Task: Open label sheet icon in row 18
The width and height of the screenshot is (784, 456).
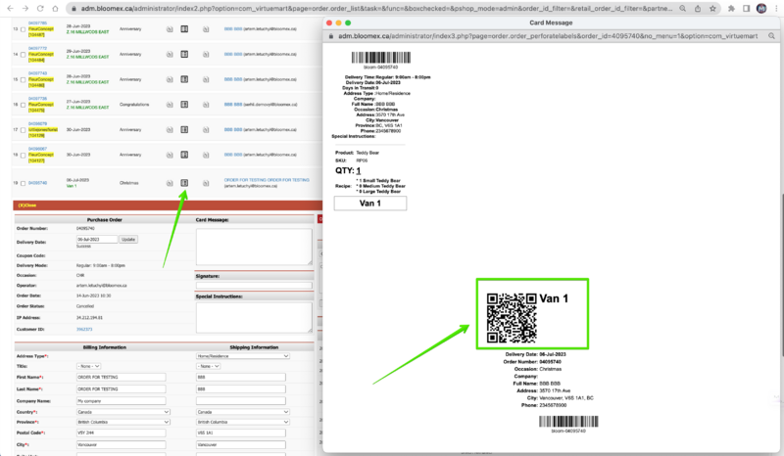Action: click(x=184, y=155)
